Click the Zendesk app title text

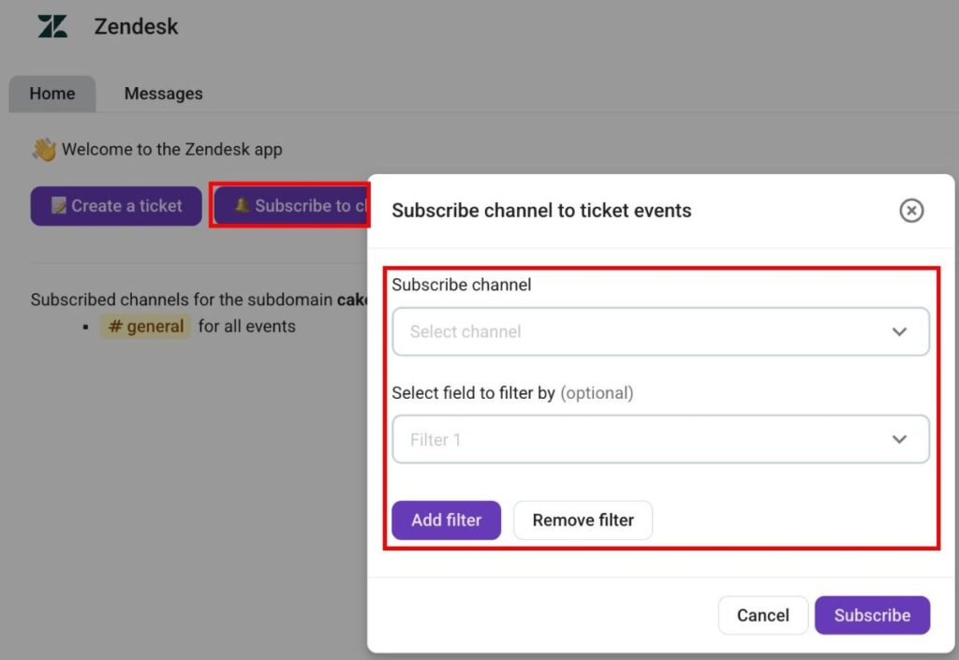pyautogui.click(x=136, y=26)
